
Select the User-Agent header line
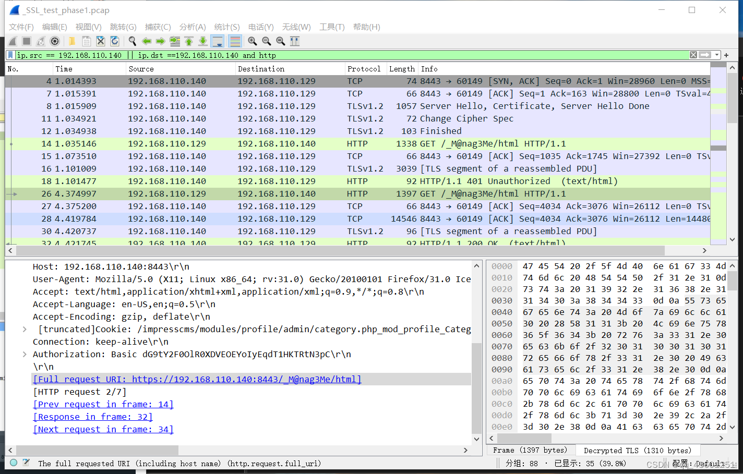click(x=251, y=279)
